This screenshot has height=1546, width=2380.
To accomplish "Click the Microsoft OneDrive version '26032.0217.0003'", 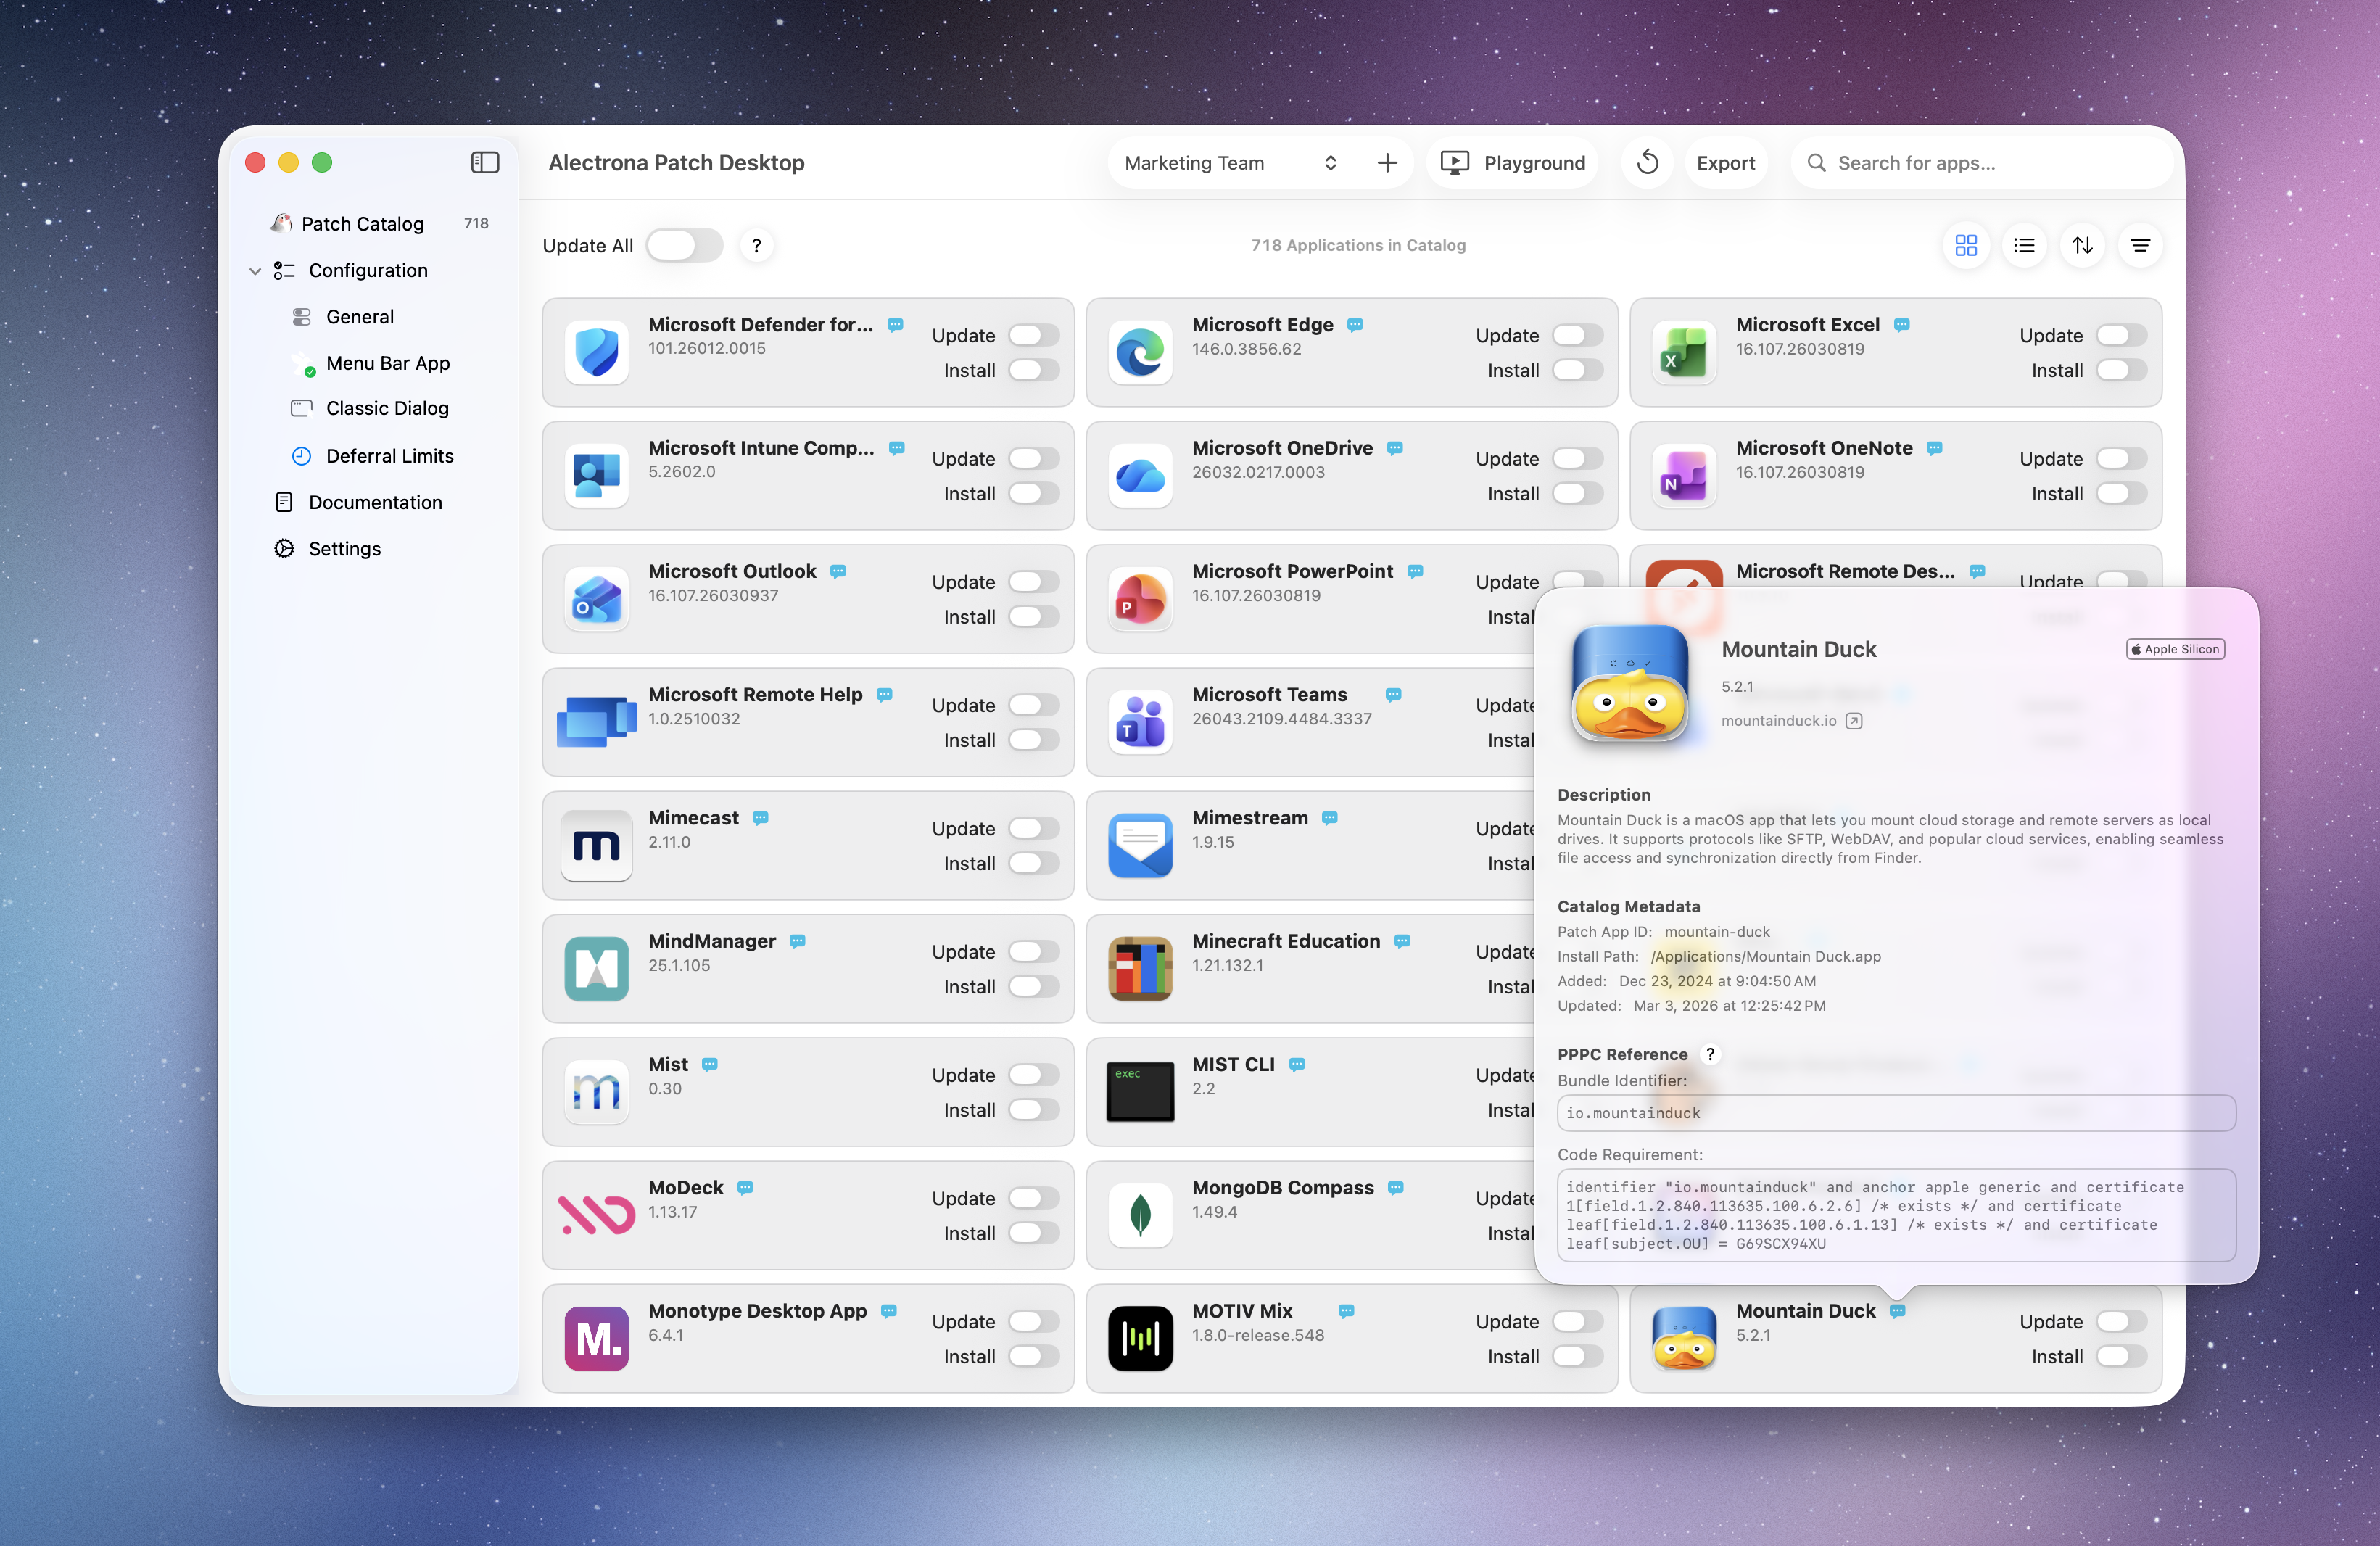I will pyautogui.click(x=1258, y=472).
